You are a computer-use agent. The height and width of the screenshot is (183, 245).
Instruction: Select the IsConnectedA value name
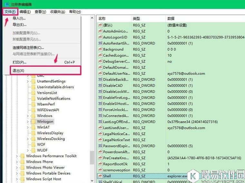click(116, 116)
